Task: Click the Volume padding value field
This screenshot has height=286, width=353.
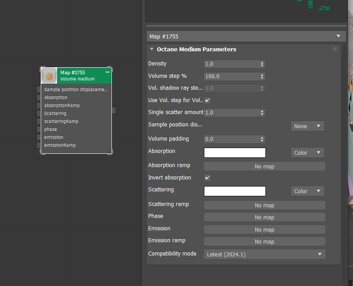Action: click(x=232, y=139)
